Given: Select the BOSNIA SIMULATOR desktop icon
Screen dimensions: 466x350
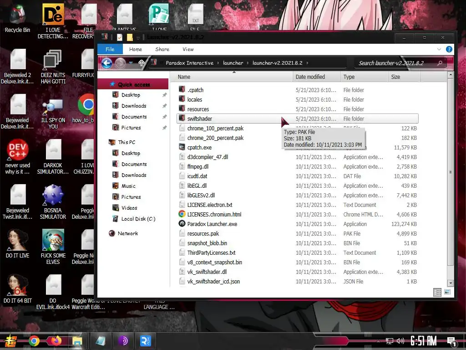Looking at the screenshot, I should pyautogui.click(x=53, y=202).
